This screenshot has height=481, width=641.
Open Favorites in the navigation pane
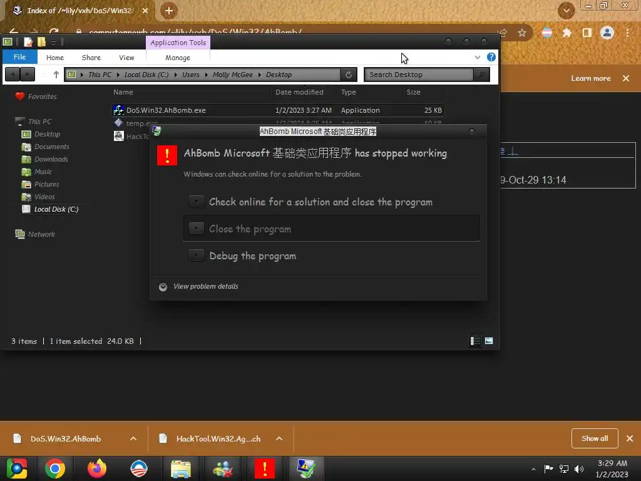coord(42,96)
